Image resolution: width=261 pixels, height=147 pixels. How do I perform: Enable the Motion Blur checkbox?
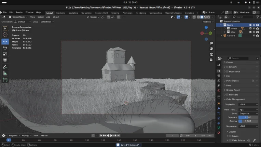228,71
